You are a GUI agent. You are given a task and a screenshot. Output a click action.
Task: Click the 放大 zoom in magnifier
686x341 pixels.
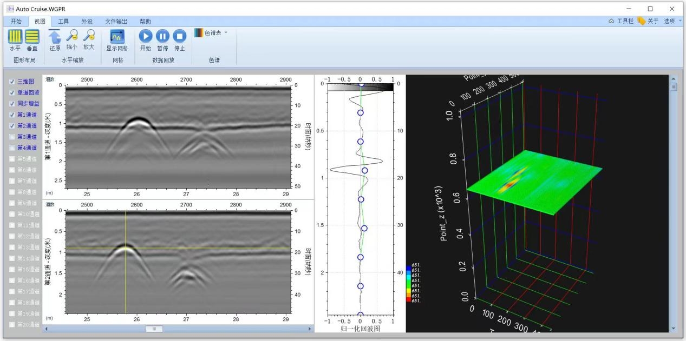pos(89,37)
